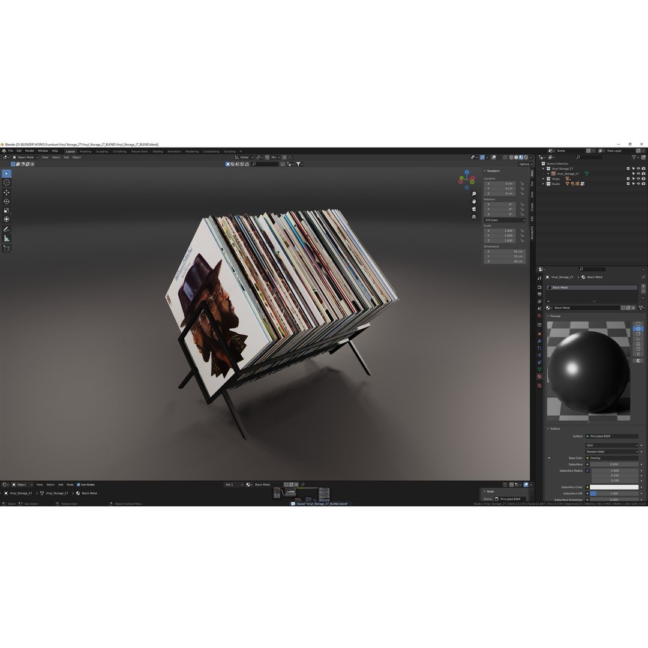
Task: Open the GGX distribution dropdown
Action: (612, 445)
